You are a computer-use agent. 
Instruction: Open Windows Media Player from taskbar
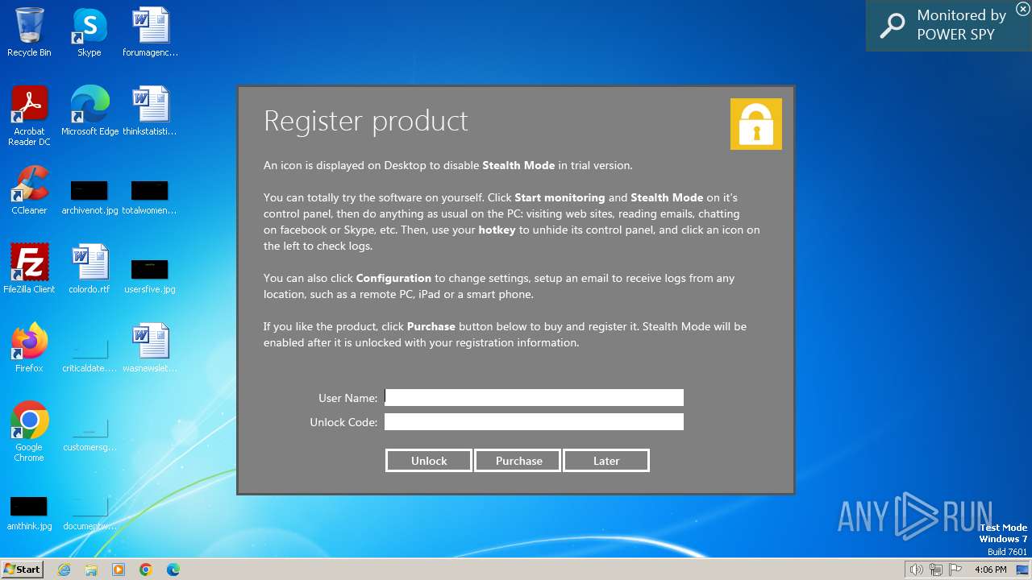(119, 570)
